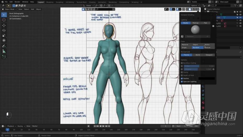Open the Options dropdown
Screen dimensions: 243x137
(195, 6)
